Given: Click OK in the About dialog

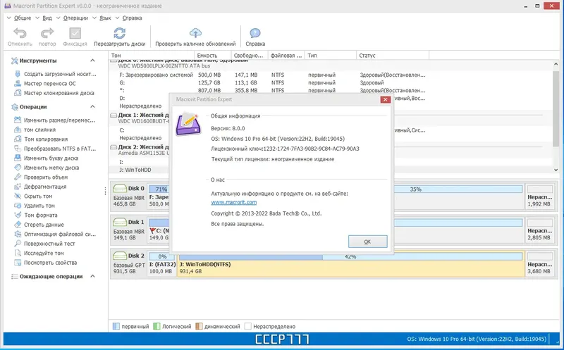Looking at the screenshot, I should (x=367, y=242).
